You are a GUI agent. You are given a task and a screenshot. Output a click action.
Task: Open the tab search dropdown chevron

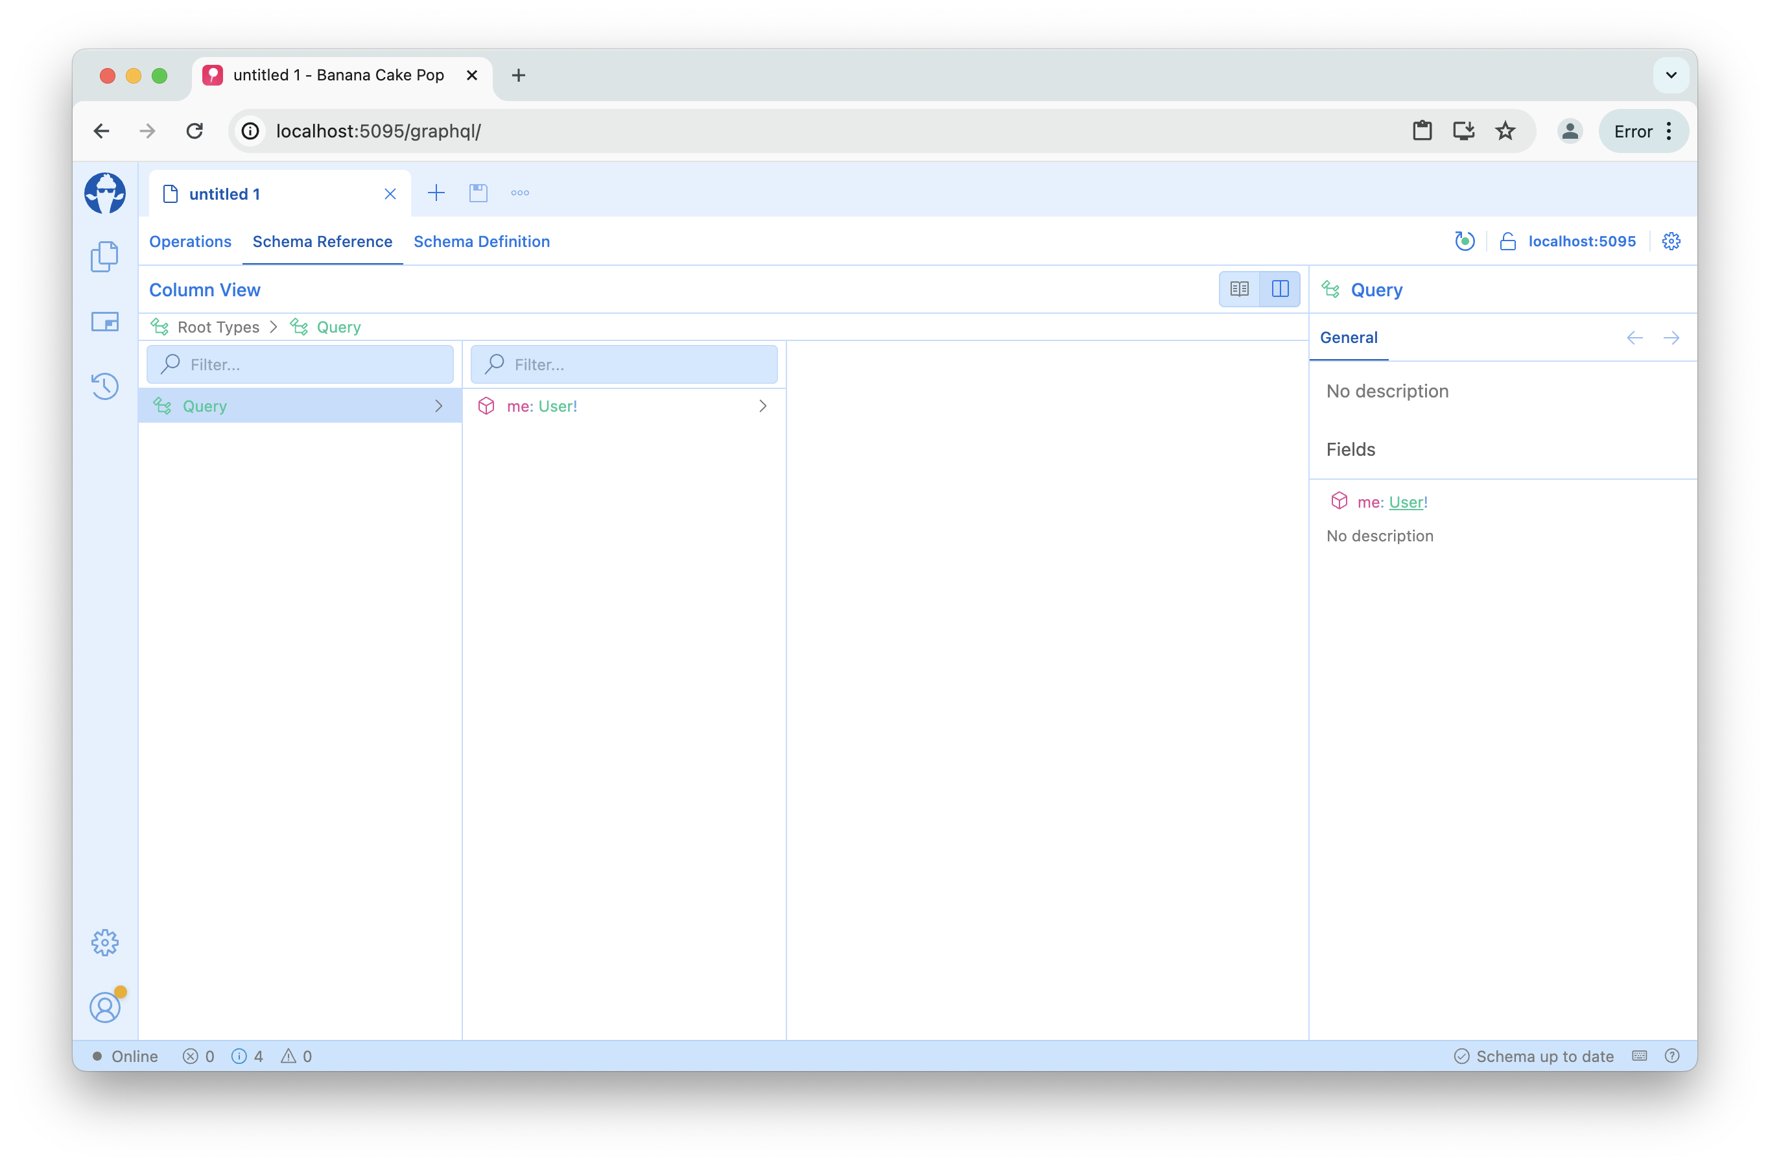[1671, 75]
